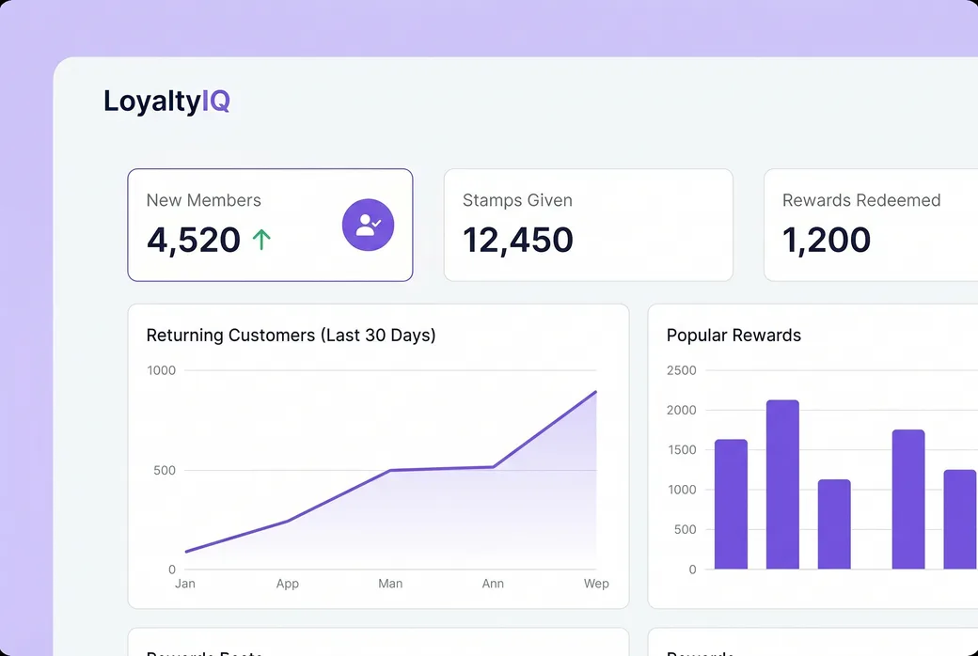Image resolution: width=978 pixels, height=656 pixels.
Task: Click the line chart peak point above Wep
Action: [595, 392]
